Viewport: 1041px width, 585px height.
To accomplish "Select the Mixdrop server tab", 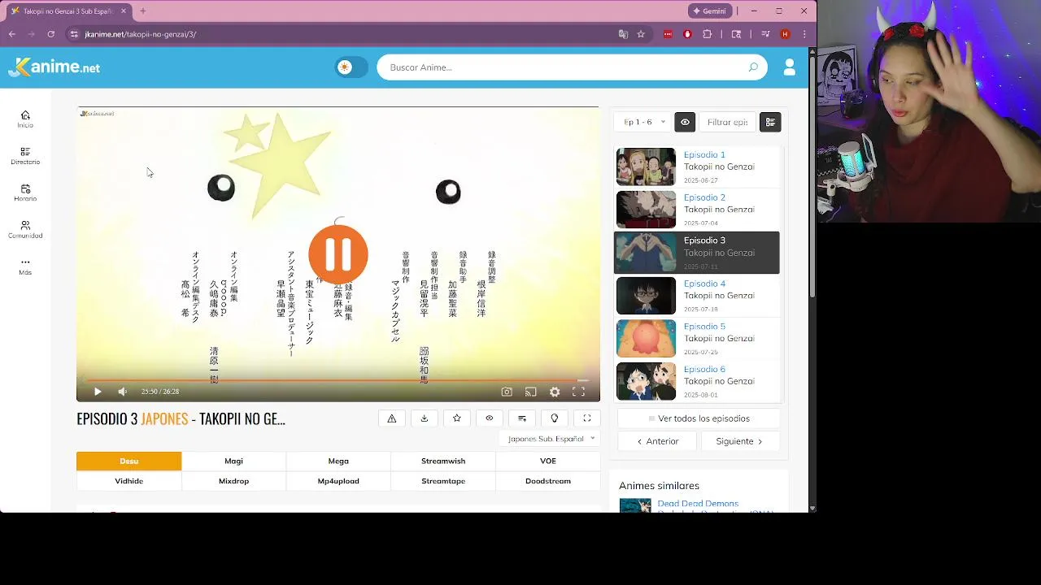I will (233, 481).
